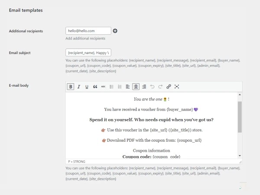The image size is (260, 195).
Task: Create a numbered list
Action: point(120,87)
